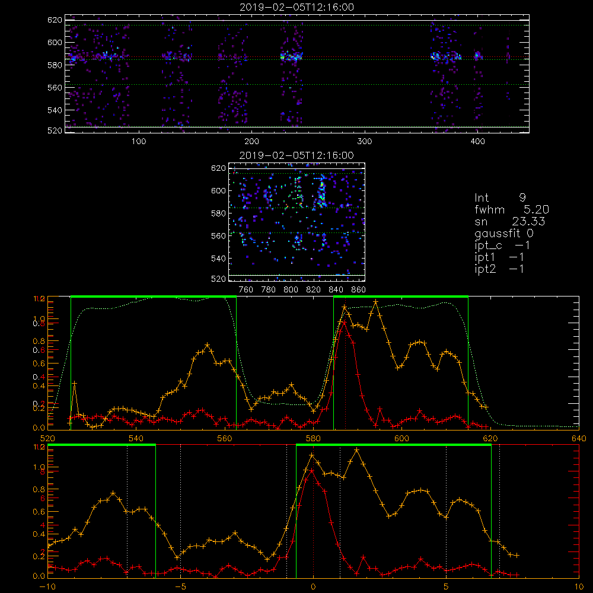Screen dimensions: 593x593
Task: Click x-axis label 10 on bottom plot
Action: click(579, 587)
